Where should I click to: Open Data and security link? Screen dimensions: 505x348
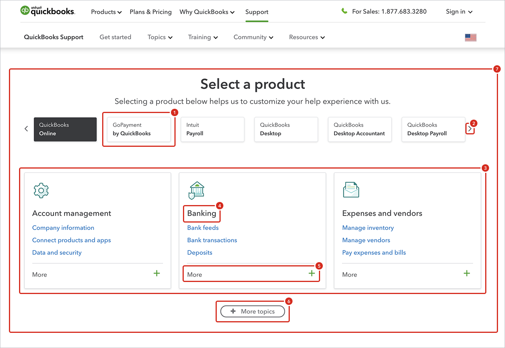(x=57, y=253)
